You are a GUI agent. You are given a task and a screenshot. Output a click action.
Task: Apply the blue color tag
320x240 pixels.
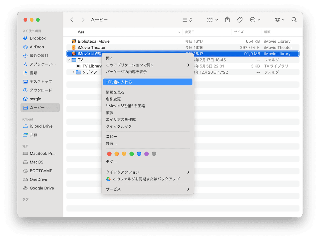pos(139,154)
